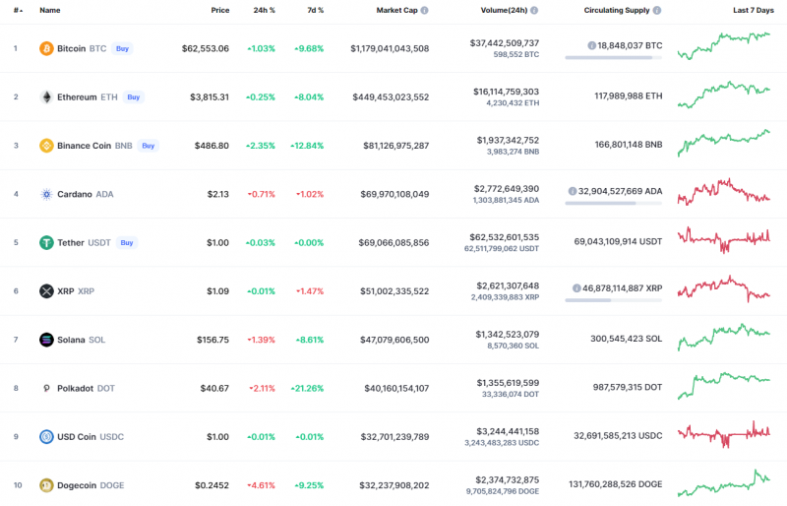Image resolution: width=787 pixels, height=506 pixels.
Task: Open USD Coin 7-day sparkline chart
Action: [724, 434]
